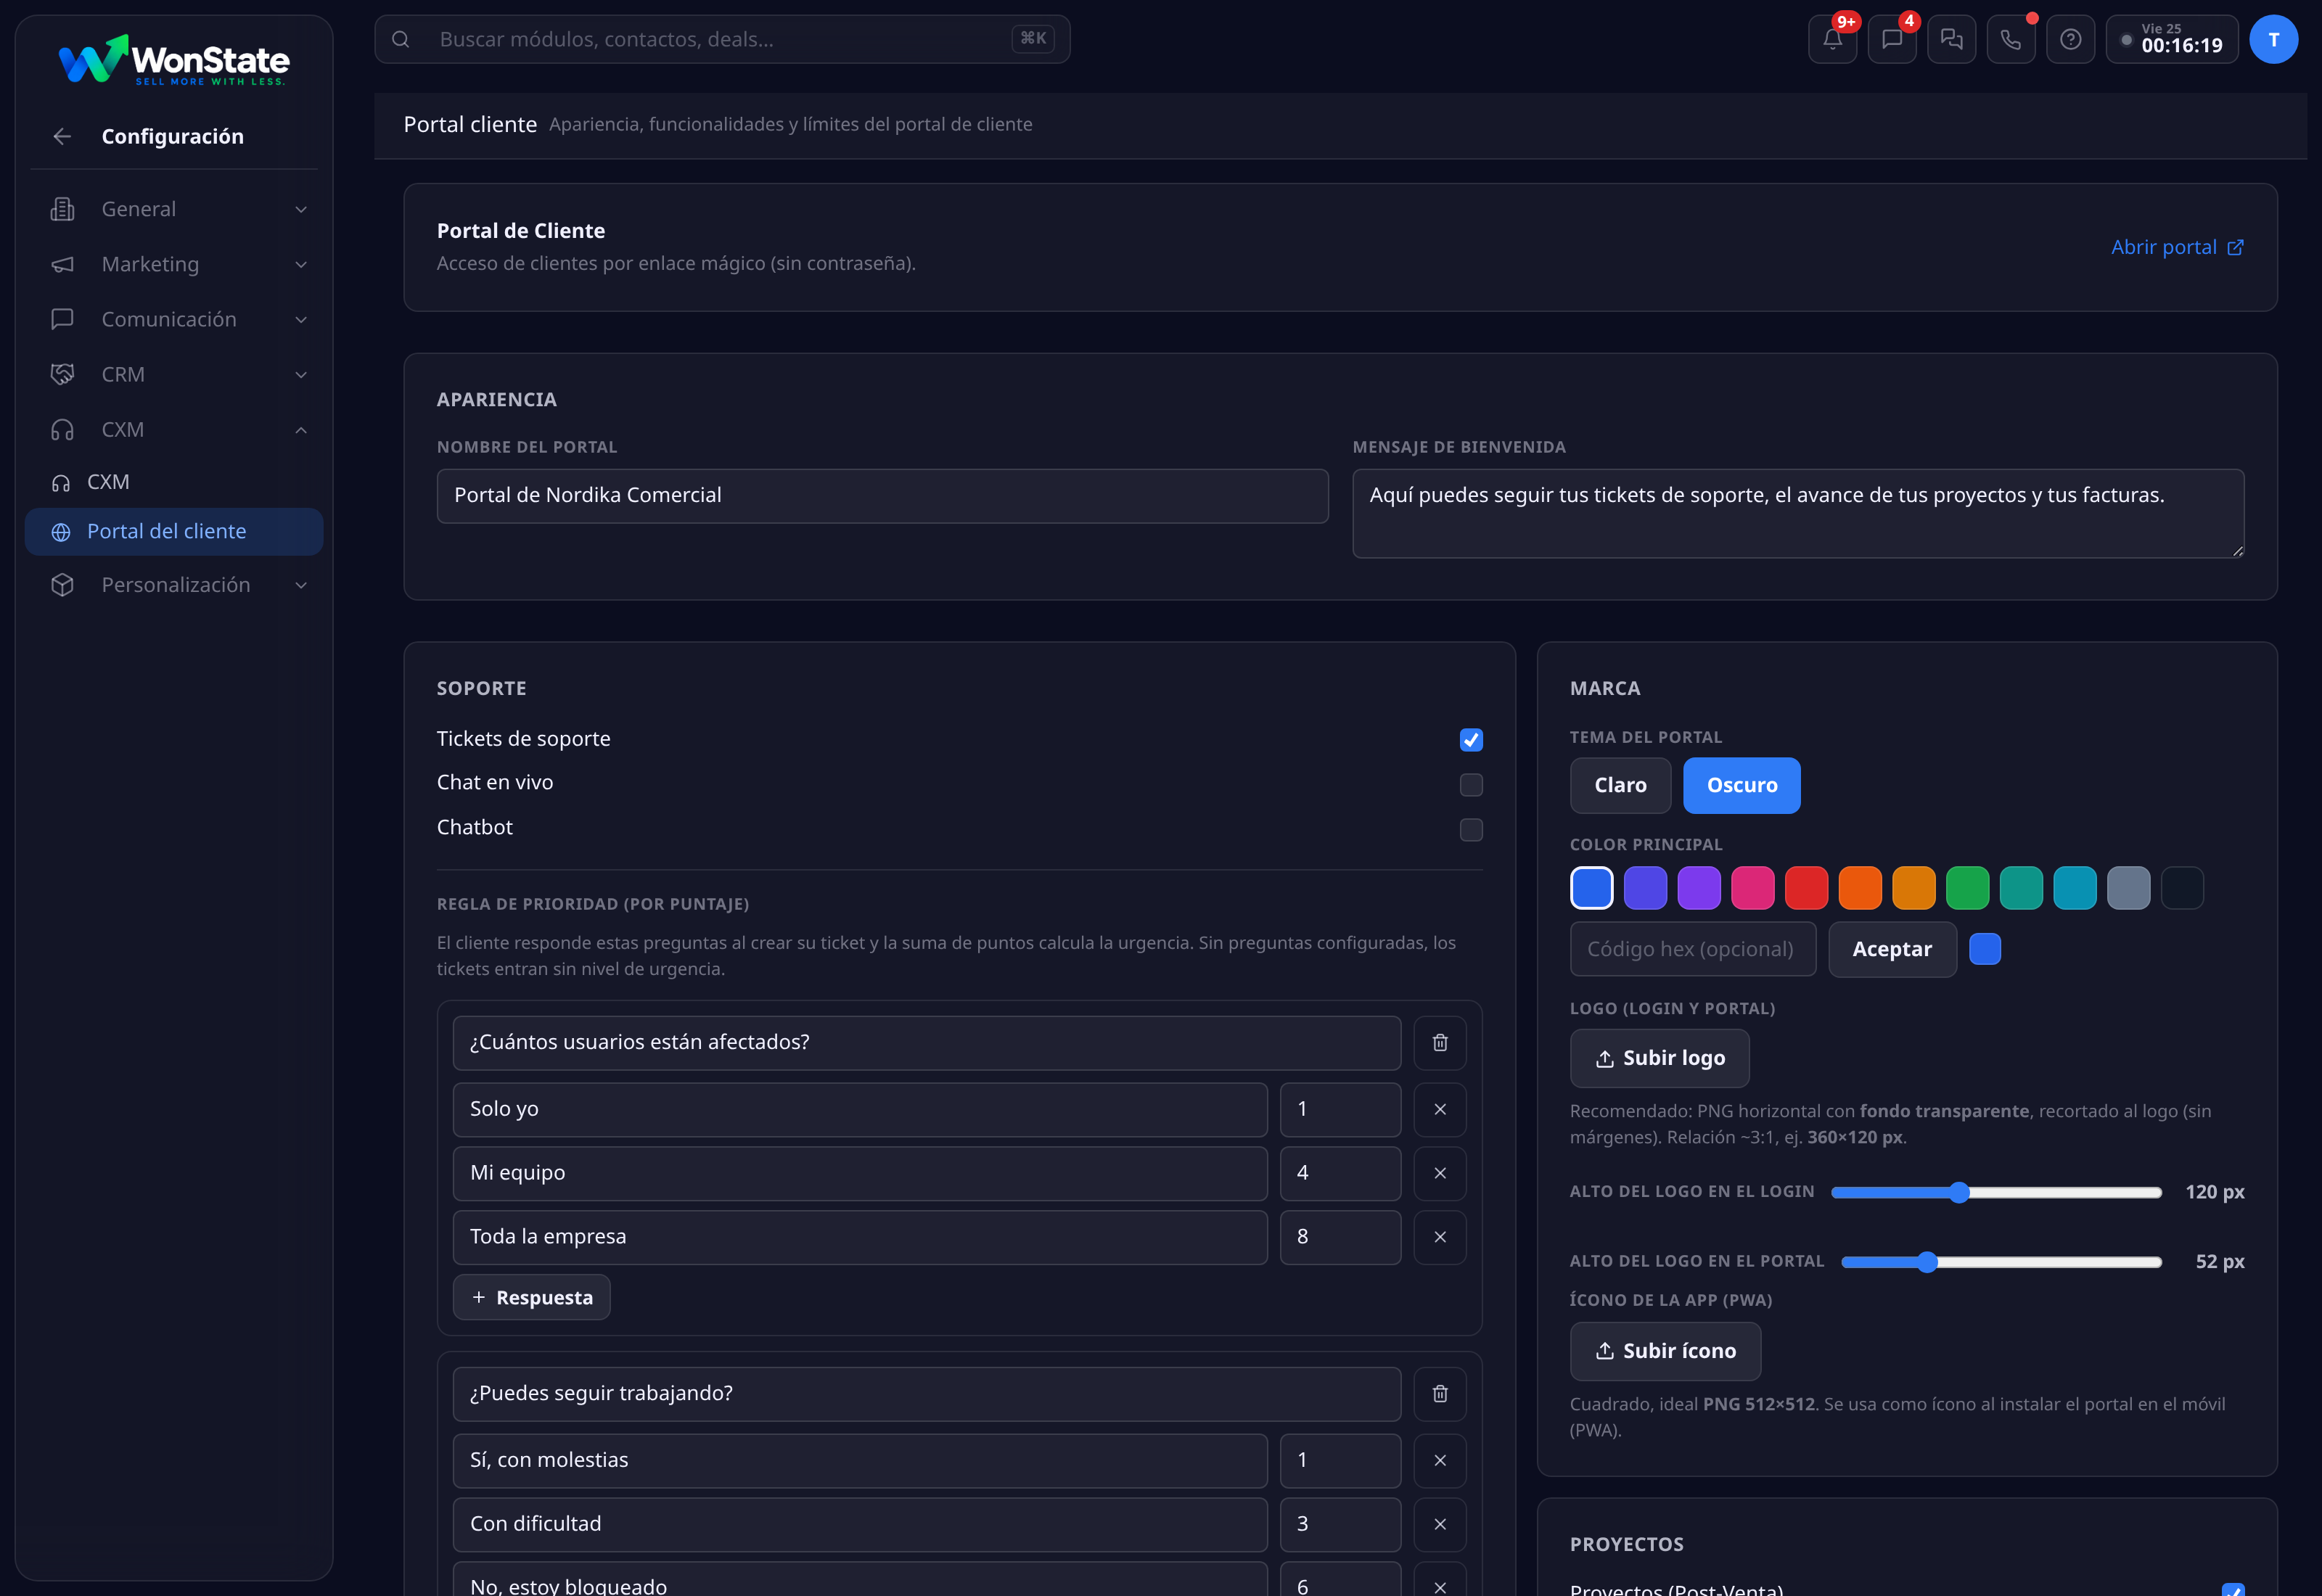This screenshot has width=2322, height=1596.
Task: Focus the Buscar módulos search field
Action: click(x=722, y=40)
